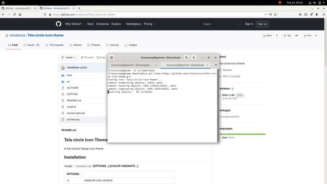Click the padlock site security icon

50,14
